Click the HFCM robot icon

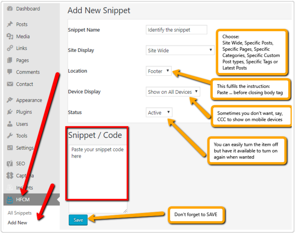[10, 199]
